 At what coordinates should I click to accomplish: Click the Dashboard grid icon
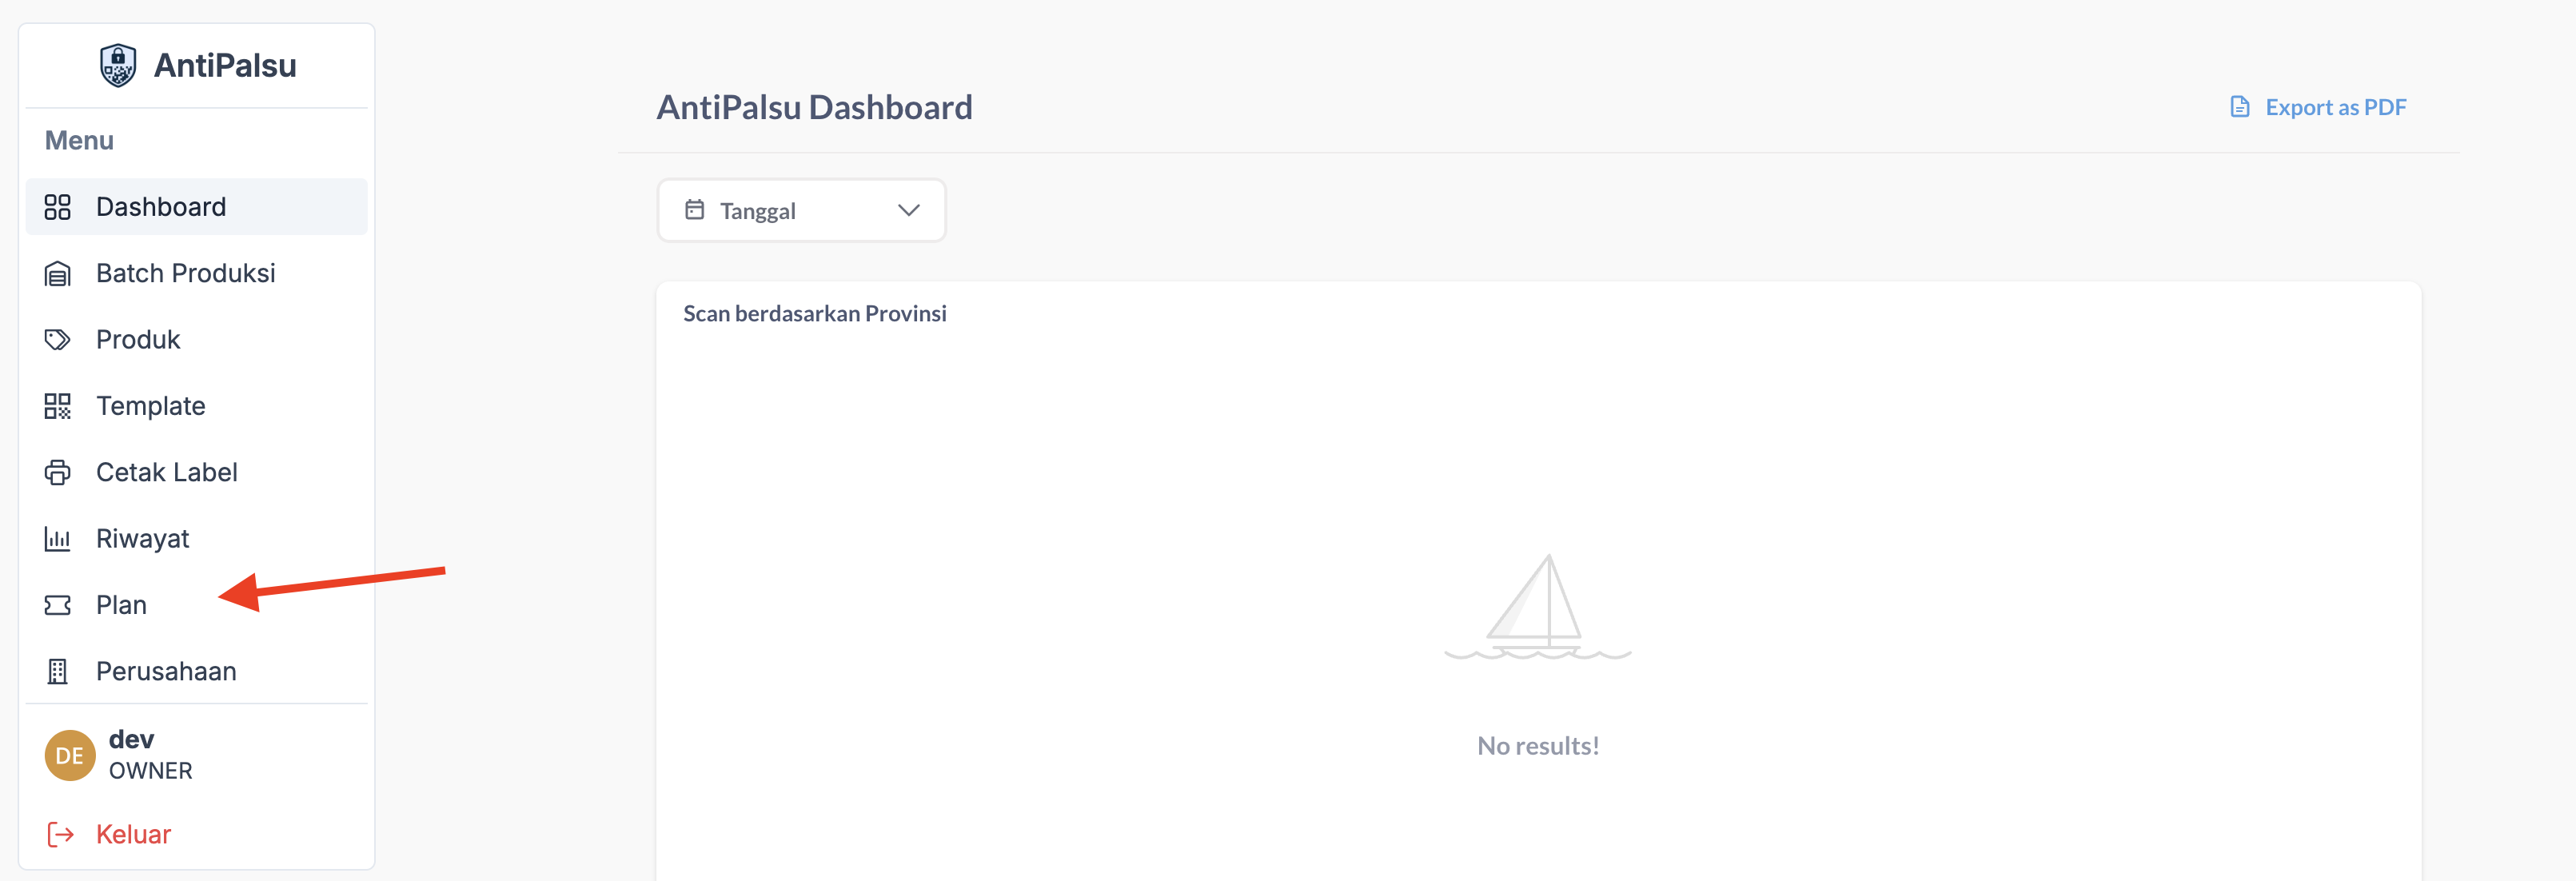pyautogui.click(x=58, y=207)
